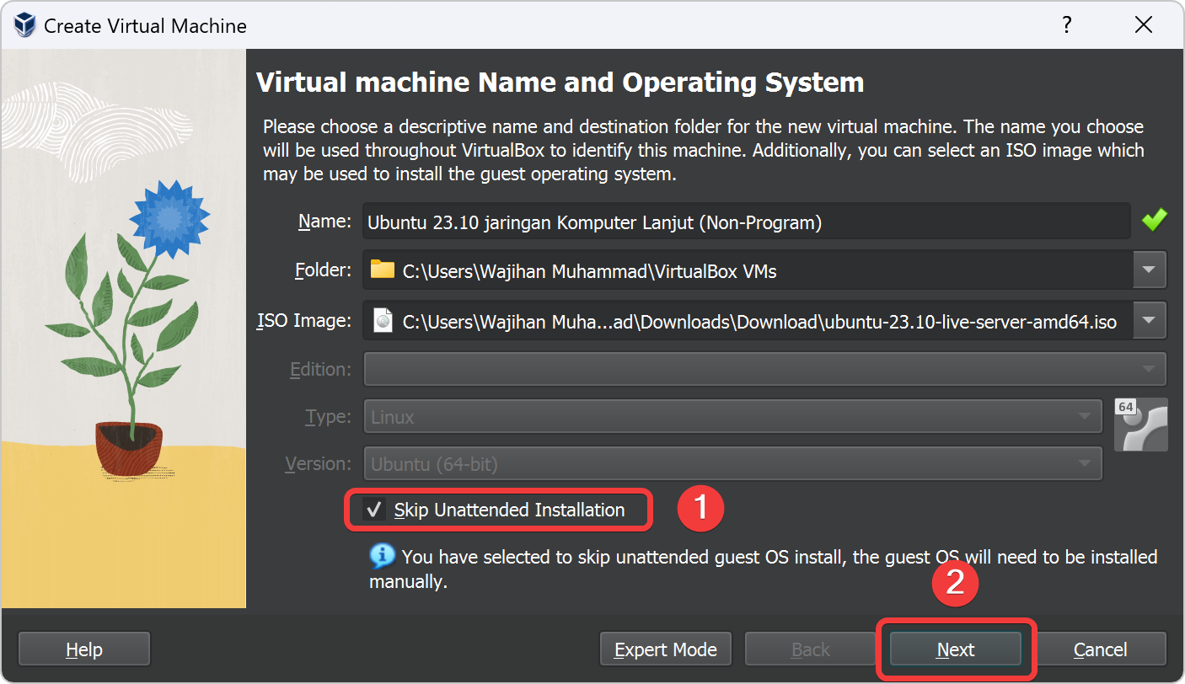This screenshot has width=1185, height=684.
Task: Click the Folder: field label
Action: tap(323, 270)
